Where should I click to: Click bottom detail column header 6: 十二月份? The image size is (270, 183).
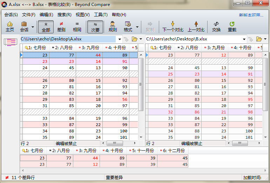click(x=173, y=151)
